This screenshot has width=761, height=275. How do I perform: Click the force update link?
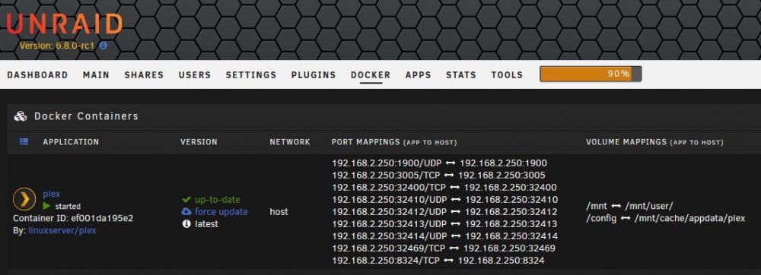221,212
